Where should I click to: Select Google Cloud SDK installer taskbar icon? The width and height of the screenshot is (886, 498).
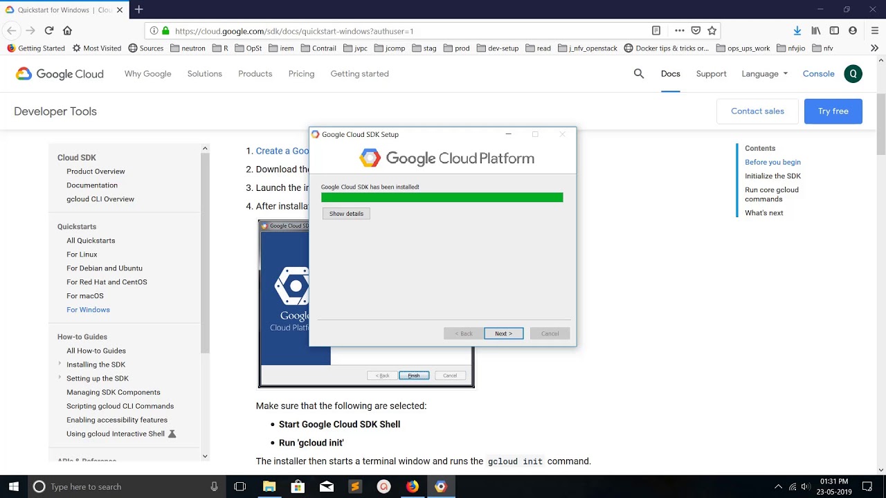click(x=440, y=486)
